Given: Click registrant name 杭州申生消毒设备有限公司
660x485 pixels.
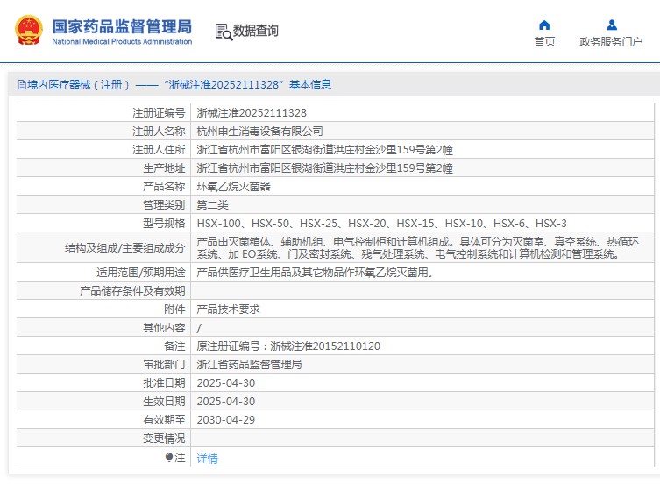Looking at the screenshot, I should [253, 131].
